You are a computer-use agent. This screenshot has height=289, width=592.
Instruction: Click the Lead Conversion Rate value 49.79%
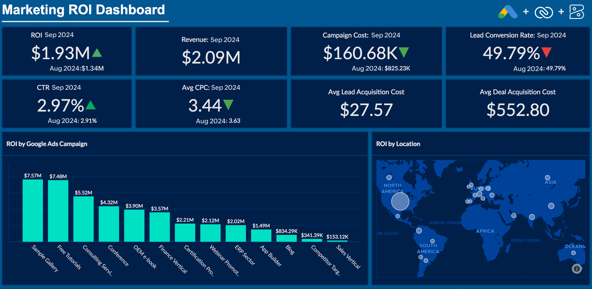coord(511,53)
